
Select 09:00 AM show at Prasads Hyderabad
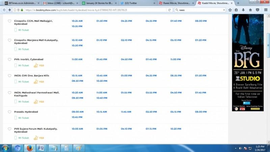78,112
